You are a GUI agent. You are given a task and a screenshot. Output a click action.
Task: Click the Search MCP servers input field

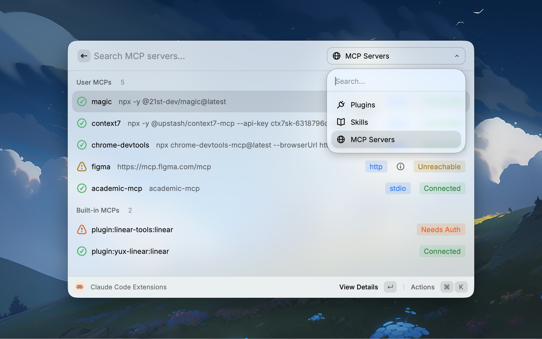[163, 56]
